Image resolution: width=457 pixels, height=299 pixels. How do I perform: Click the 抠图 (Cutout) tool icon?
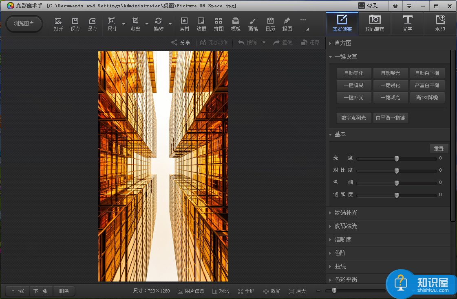[x=287, y=24]
